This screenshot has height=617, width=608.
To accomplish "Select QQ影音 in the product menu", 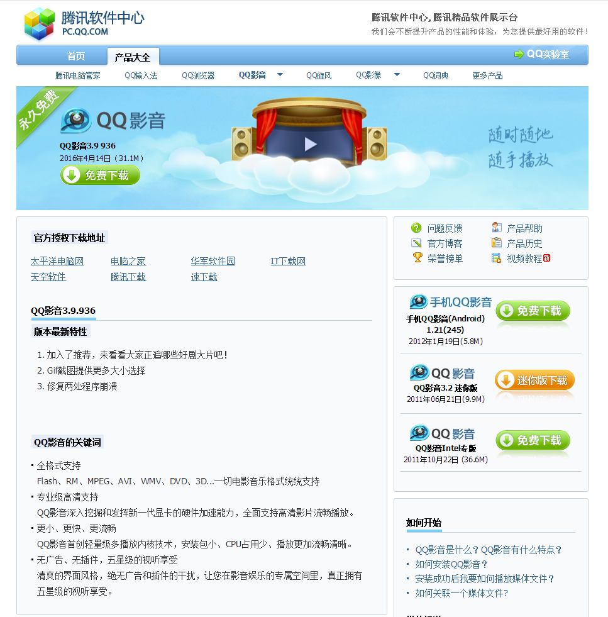I will pyautogui.click(x=253, y=75).
